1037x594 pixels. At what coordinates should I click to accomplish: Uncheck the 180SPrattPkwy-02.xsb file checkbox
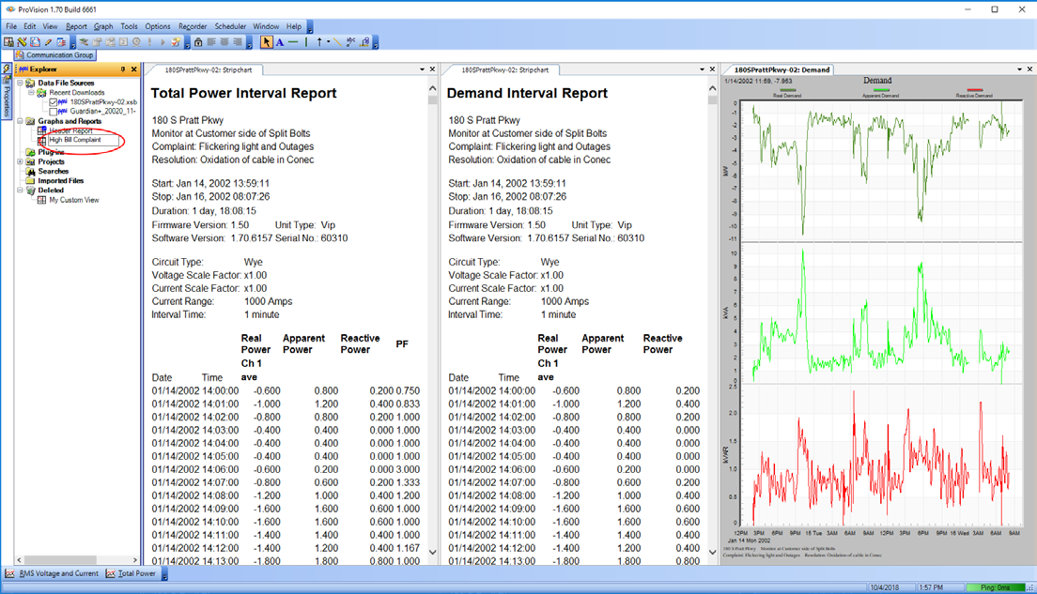[54, 101]
